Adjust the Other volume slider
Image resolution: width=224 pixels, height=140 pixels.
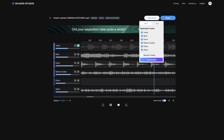click(x=68, y=92)
